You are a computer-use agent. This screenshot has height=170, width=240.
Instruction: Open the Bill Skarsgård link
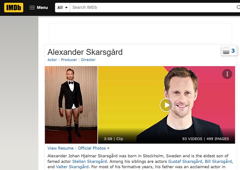point(218,161)
